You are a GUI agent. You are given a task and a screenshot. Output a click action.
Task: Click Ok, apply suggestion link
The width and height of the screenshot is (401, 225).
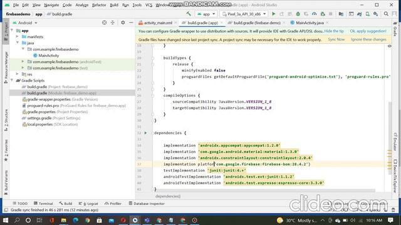coord(368,31)
